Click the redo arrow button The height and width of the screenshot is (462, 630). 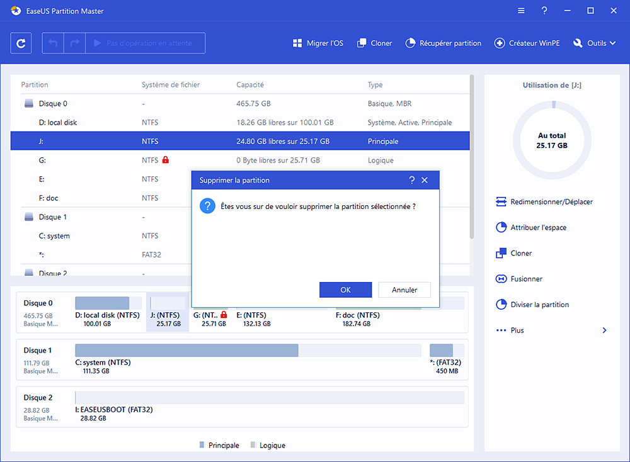click(75, 43)
